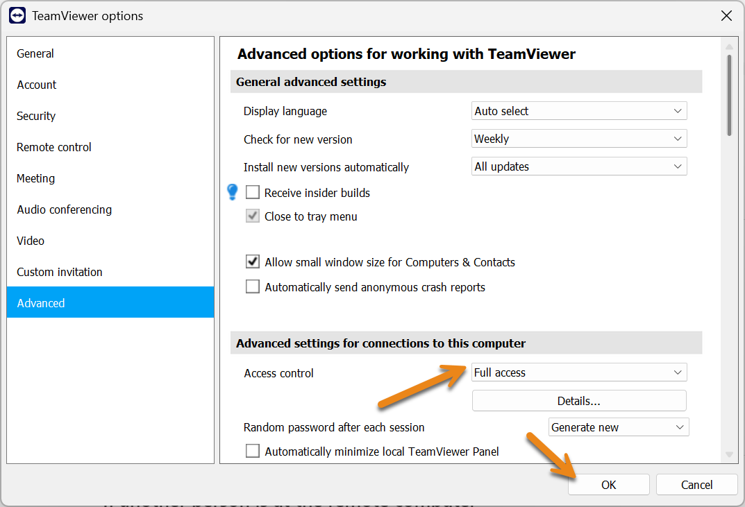Open the Display language dropdown
The height and width of the screenshot is (507, 745).
579,111
